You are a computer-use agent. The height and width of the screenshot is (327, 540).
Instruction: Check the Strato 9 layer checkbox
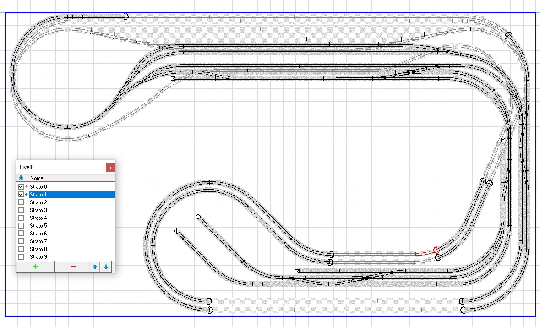[21, 257]
